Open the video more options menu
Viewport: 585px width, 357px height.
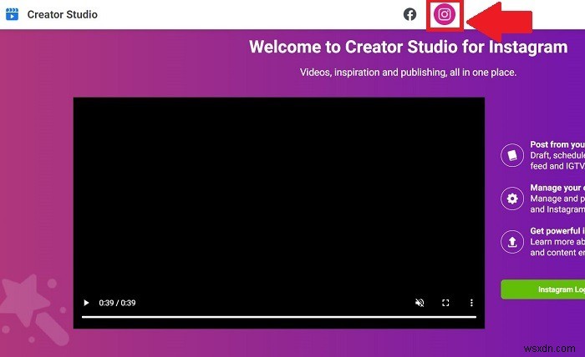tap(471, 303)
